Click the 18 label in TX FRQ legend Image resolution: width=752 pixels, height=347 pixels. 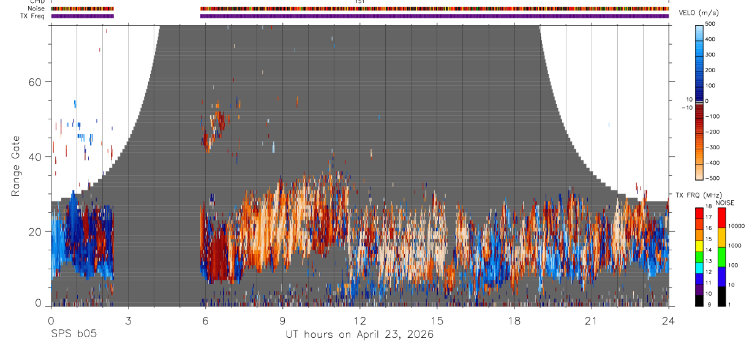(x=709, y=207)
